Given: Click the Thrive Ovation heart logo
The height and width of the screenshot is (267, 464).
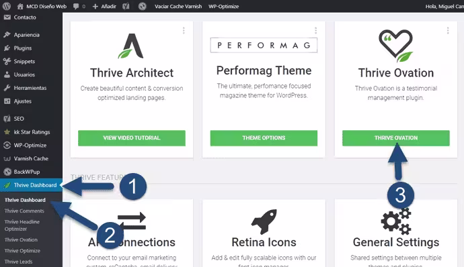Looking at the screenshot, I should tap(396, 46).
